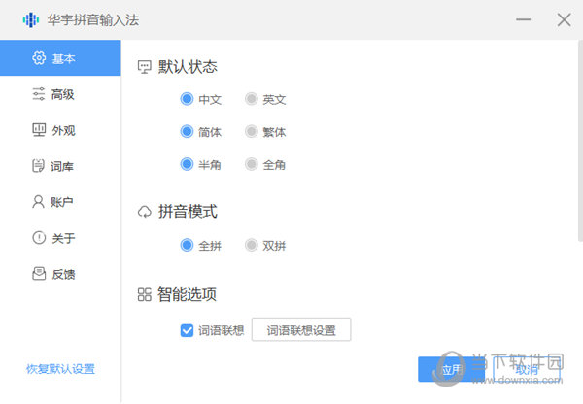Click the 恢复默认设置 link
Viewport: 583px width, 404px height.
click(60, 369)
